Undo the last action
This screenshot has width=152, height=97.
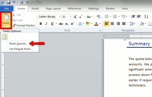point(14,2)
